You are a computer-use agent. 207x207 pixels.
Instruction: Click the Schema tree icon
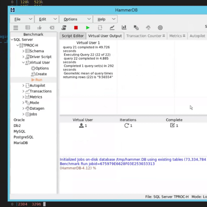tap(27, 51)
